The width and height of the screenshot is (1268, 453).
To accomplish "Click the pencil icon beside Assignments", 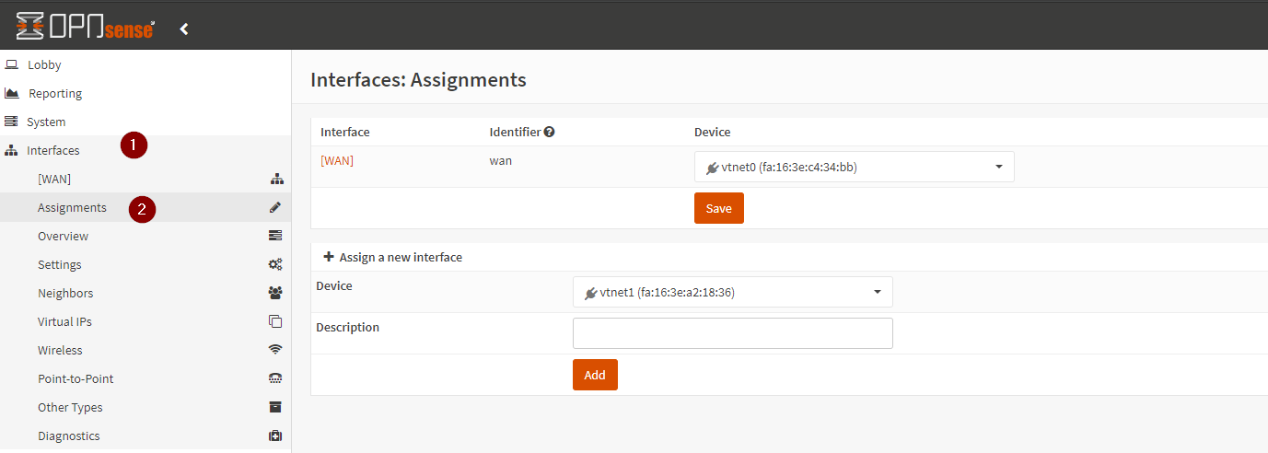I will click(274, 208).
